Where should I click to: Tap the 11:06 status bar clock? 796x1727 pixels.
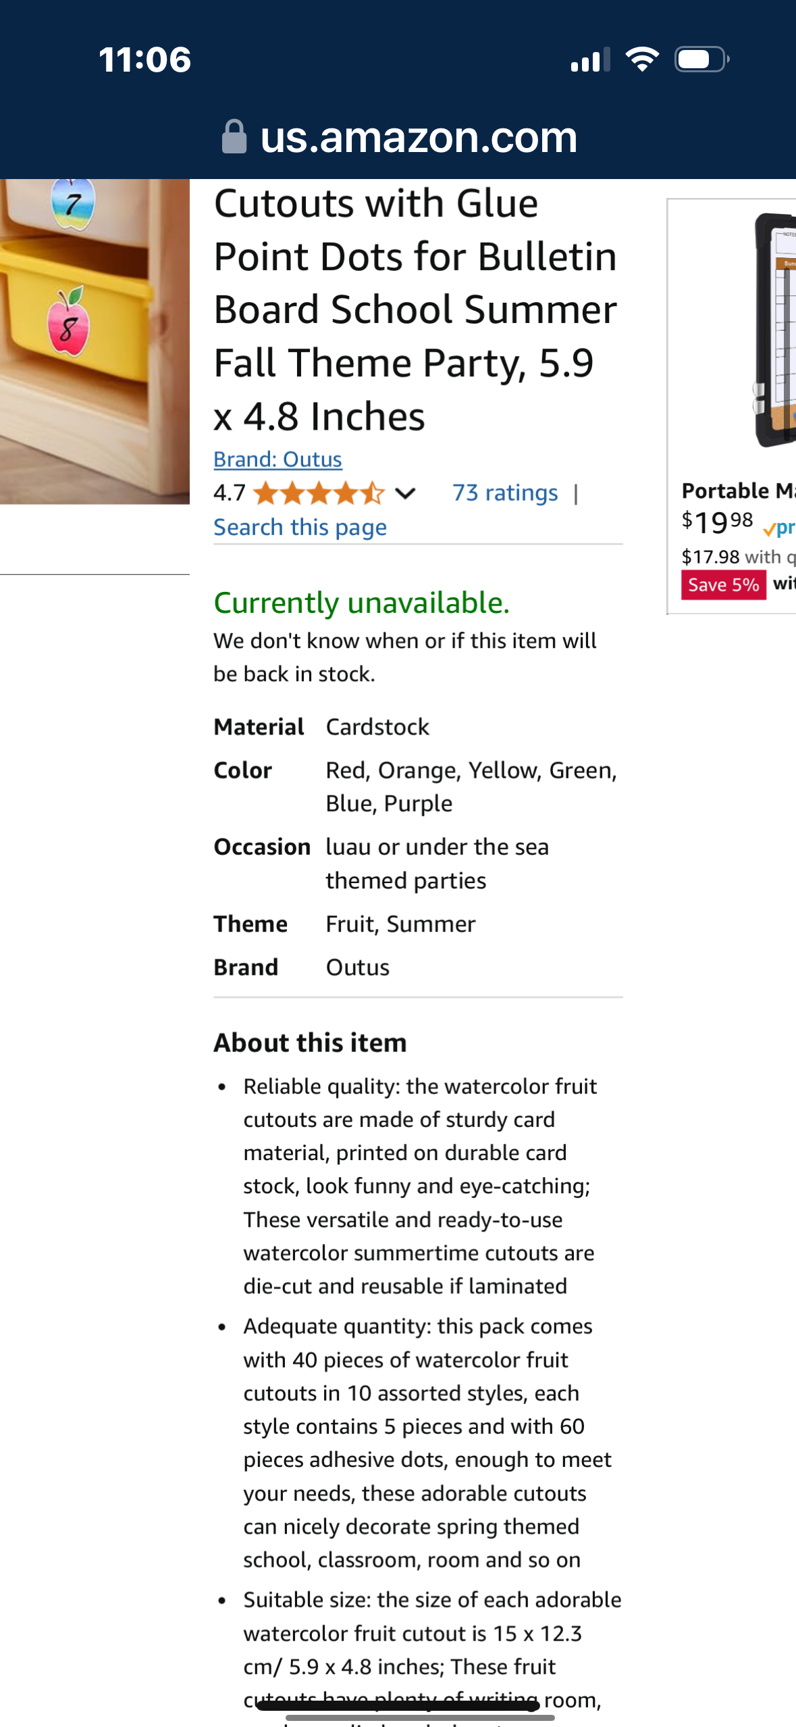pos(145,59)
